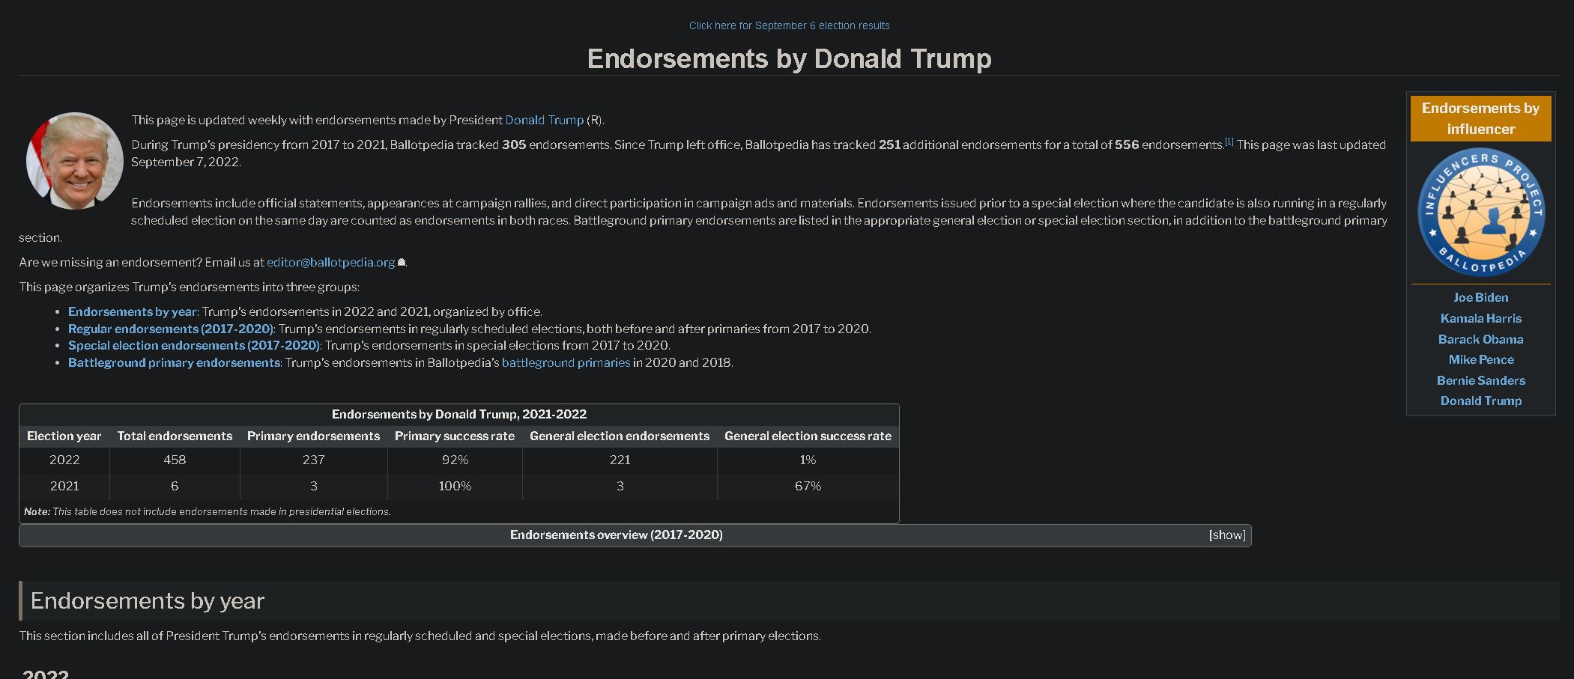Go to Special election endorsements (2017-2020)
The width and height of the screenshot is (1574, 679).
(x=193, y=346)
